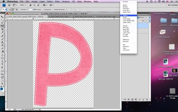Select the History Brush tool
This screenshot has width=178, height=112.
(x=2, y=45)
